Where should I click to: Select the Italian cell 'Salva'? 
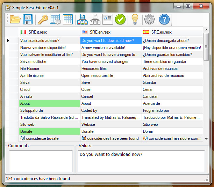50,82
